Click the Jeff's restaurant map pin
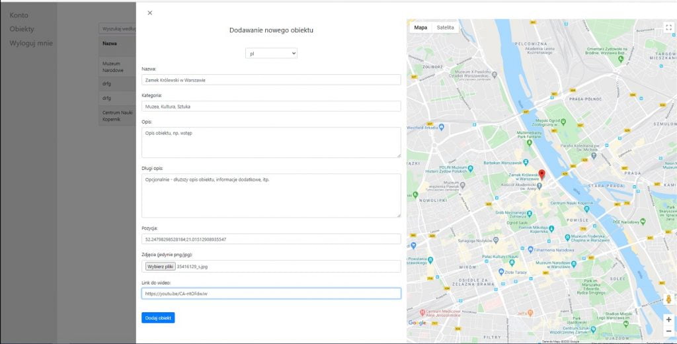Viewport: 677px width, 344px height. (x=530, y=312)
